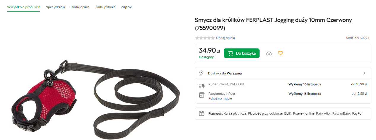Add to cart with Do koszyka button

(241, 53)
